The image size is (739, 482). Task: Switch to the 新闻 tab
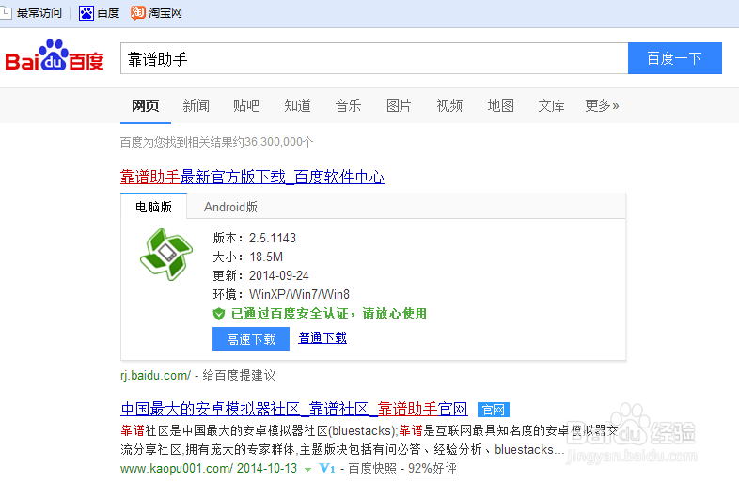pyautogui.click(x=197, y=105)
